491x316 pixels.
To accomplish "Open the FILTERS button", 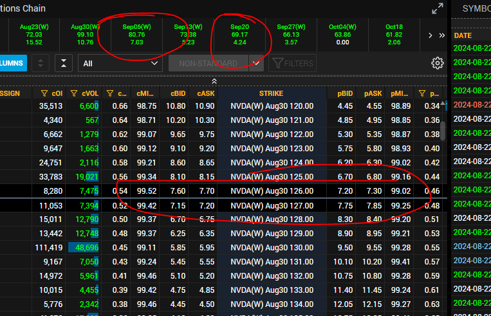I will click(292, 63).
